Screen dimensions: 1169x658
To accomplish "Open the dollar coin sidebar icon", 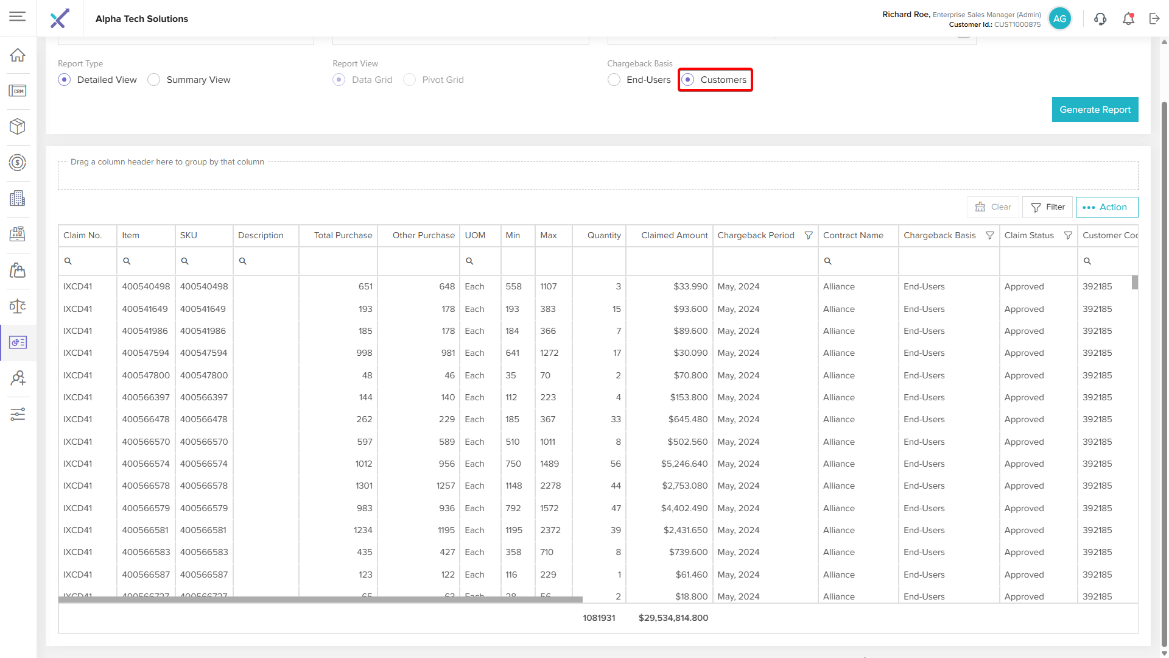I will tap(18, 163).
